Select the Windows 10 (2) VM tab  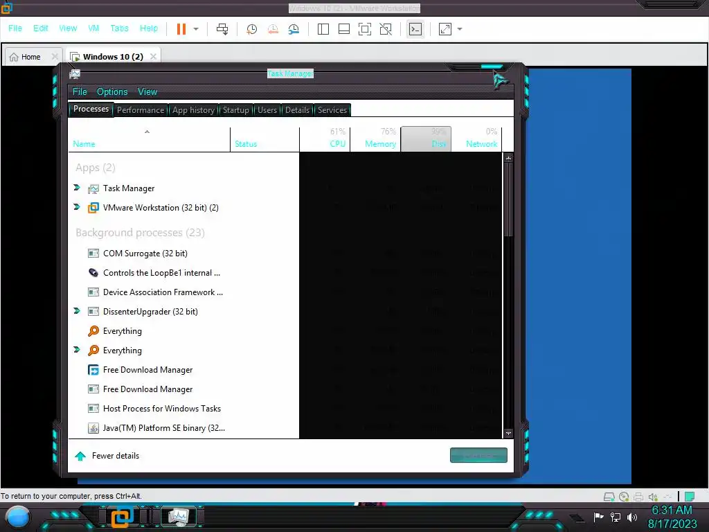(x=113, y=57)
